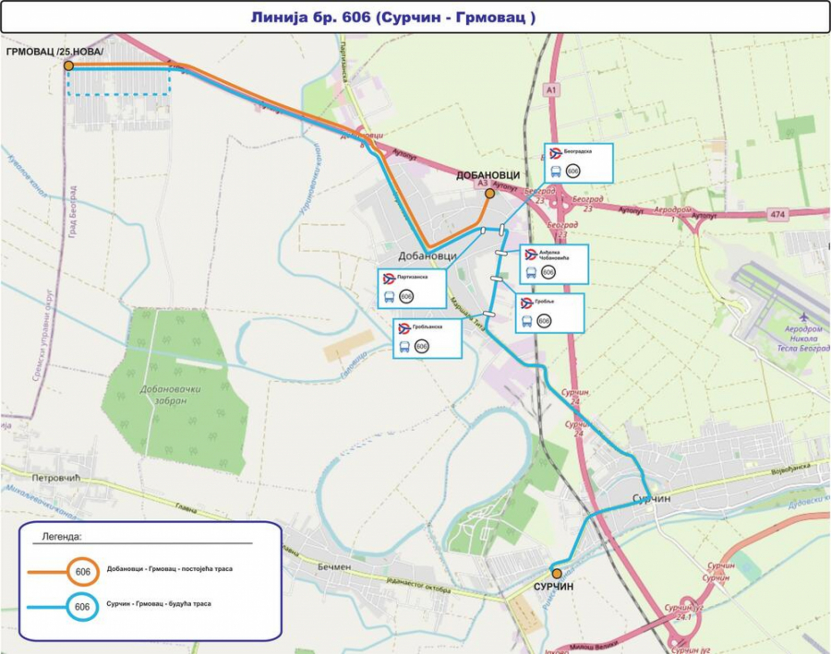Screen dimensions: 831x654
Task: Click the legend text Сурчин - Грмовац - будућа траса
Action: (x=159, y=604)
